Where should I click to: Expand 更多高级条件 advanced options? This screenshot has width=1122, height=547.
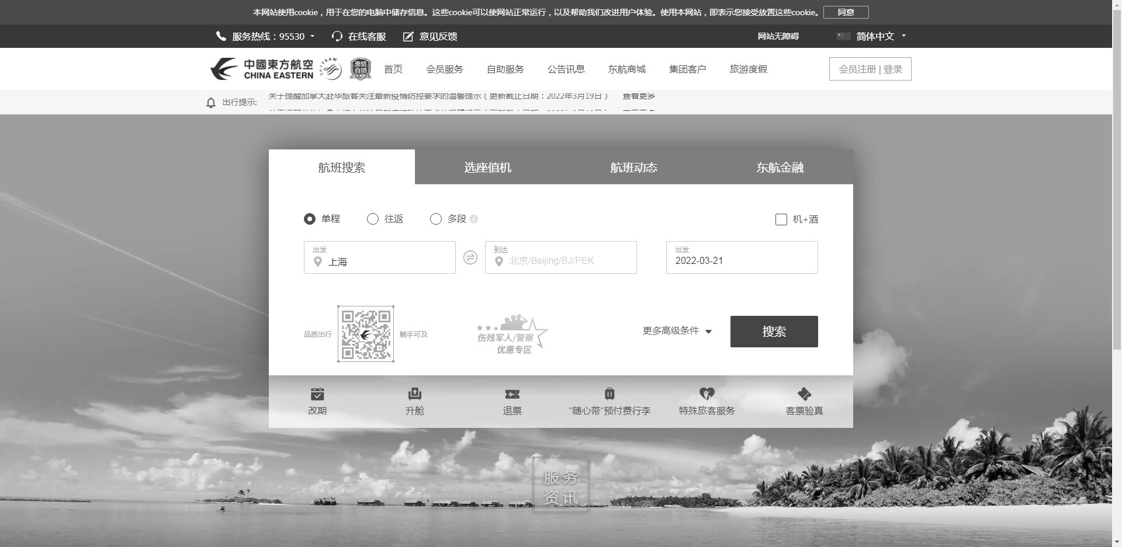point(677,331)
